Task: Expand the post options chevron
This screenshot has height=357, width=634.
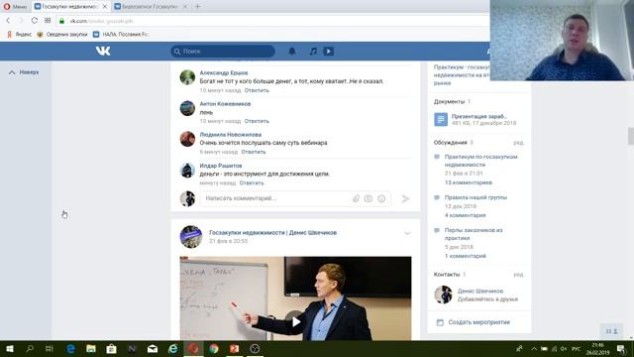Action: [407, 233]
